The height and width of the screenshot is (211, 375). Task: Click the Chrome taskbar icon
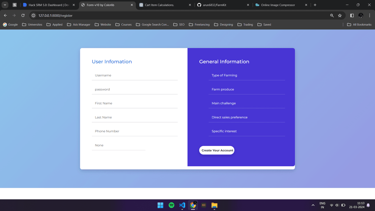(x=193, y=205)
